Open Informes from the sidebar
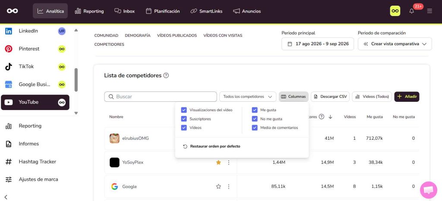 28,144
